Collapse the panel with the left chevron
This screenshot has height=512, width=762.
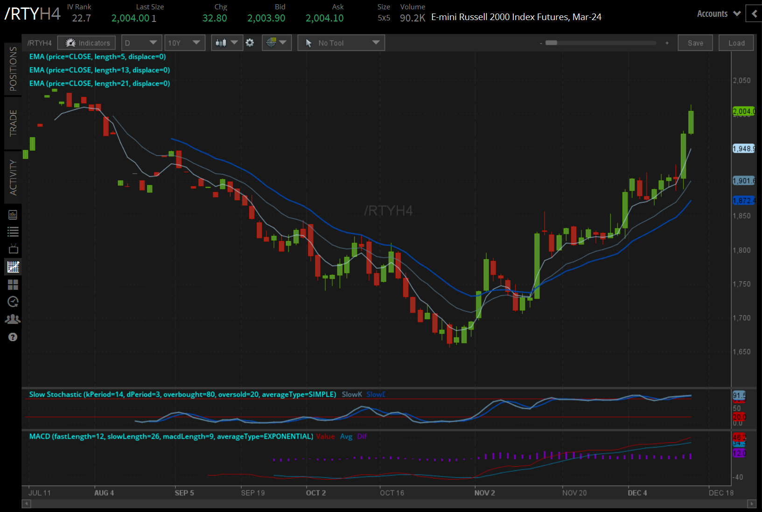754,14
